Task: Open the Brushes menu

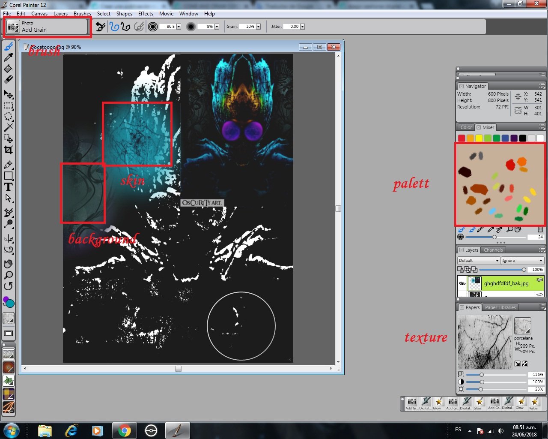Action: click(x=82, y=14)
